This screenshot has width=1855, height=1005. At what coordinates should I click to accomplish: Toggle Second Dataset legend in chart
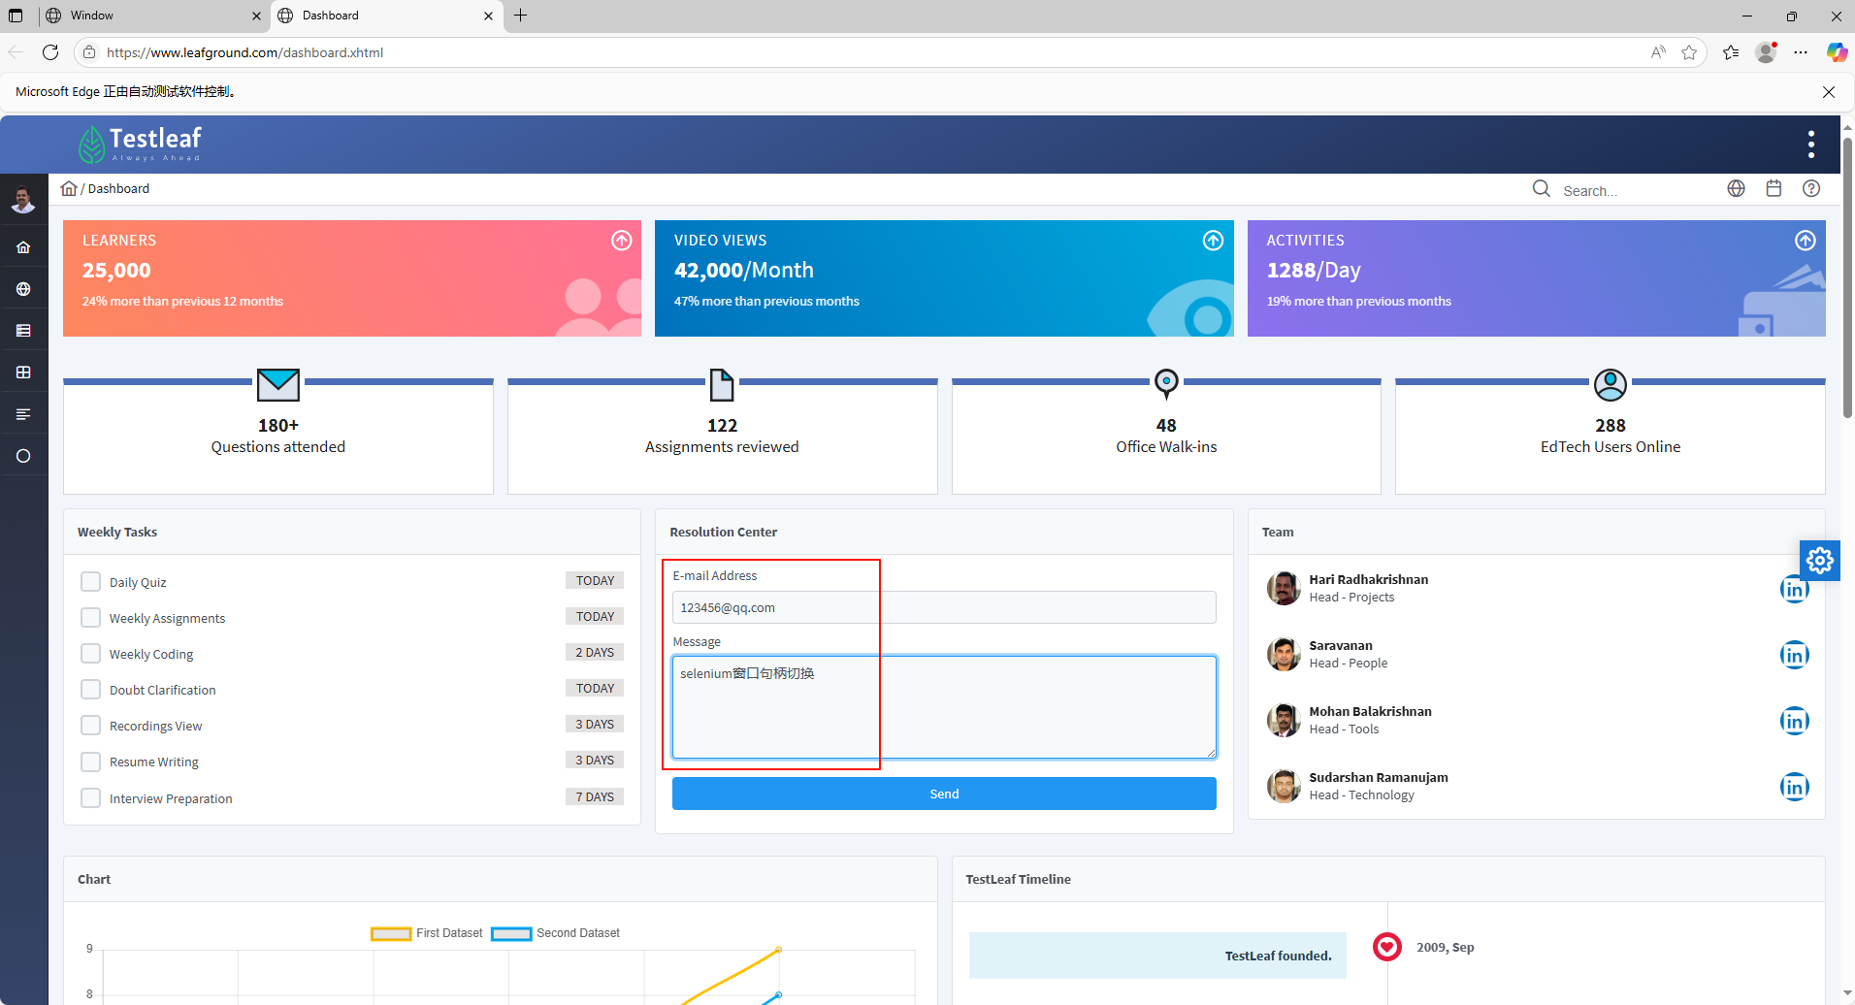point(556,933)
